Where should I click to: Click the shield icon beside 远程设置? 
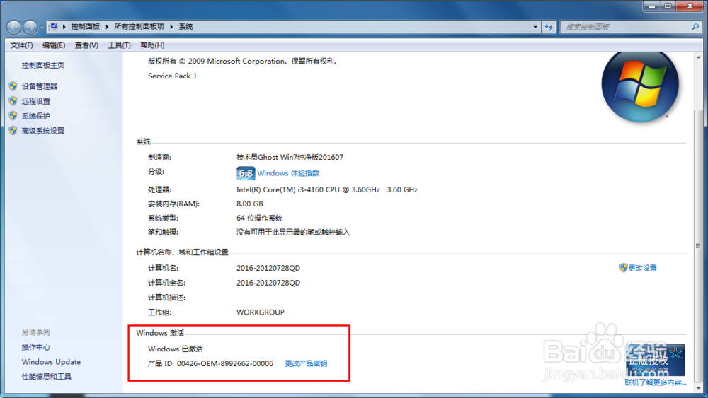pos(13,101)
